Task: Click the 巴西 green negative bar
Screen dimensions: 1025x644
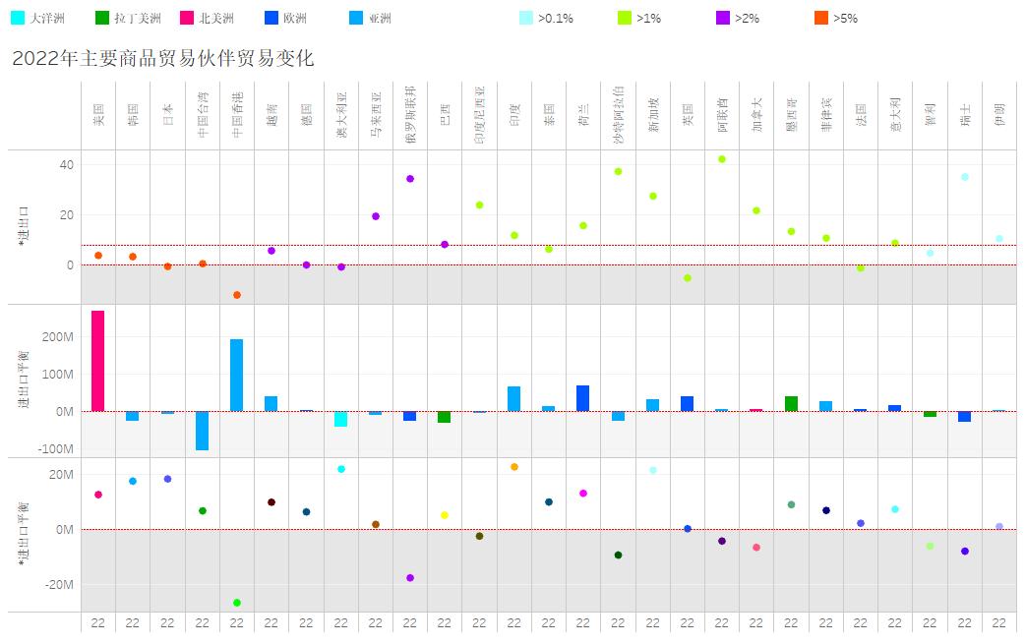Action: tap(445, 417)
